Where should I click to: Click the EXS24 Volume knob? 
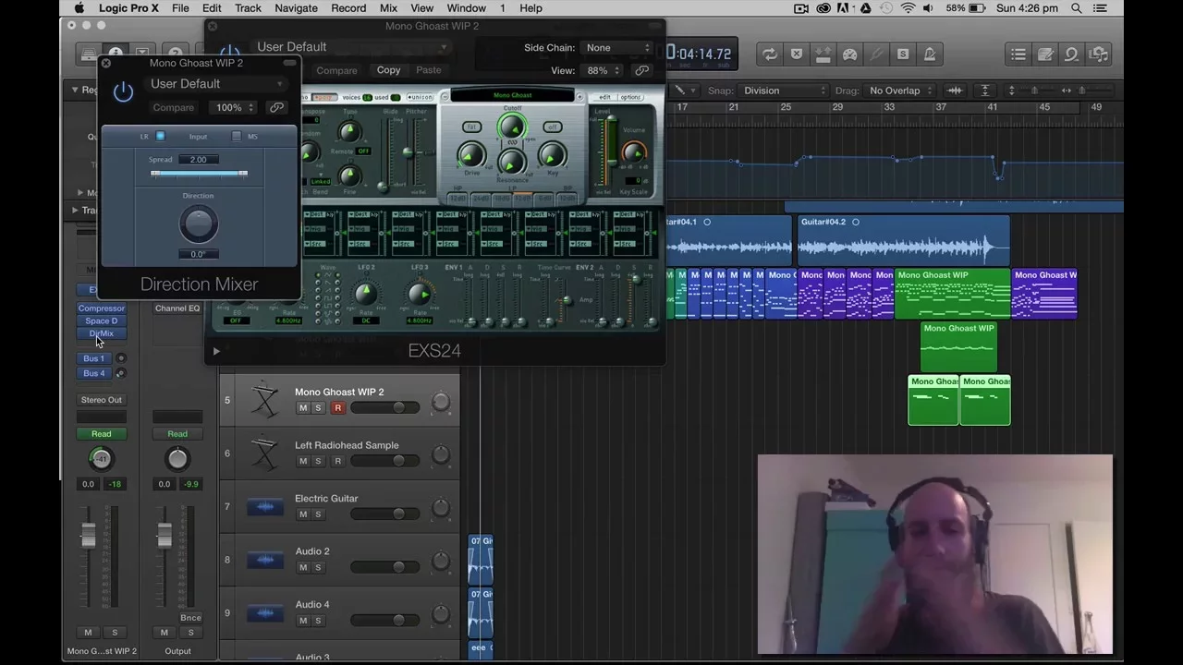(634, 153)
